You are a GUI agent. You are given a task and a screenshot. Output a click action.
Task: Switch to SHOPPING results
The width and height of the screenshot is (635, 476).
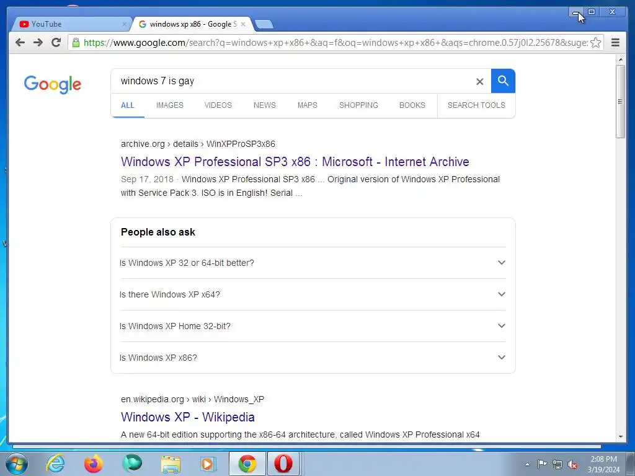pos(358,105)
